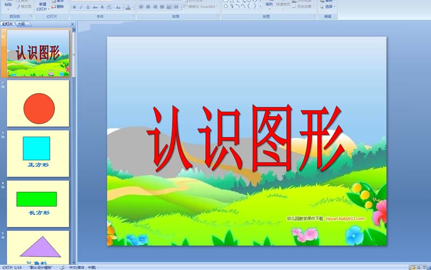Viewport: 431px width, 270px height.
Task: Switch to the Slides (幻灯片) tab
Action: point(8,24)
